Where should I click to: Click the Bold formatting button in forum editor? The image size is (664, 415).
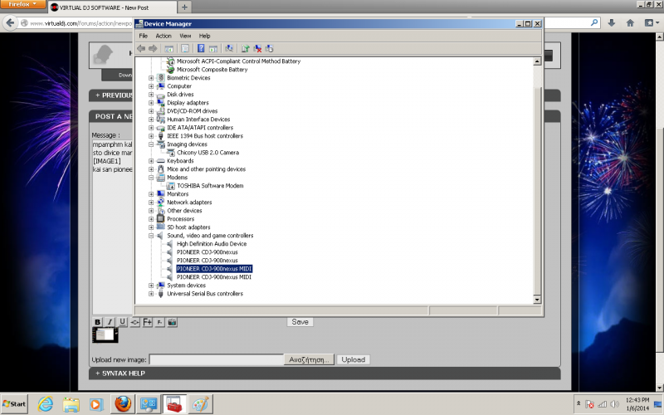(x=97, y=322)
